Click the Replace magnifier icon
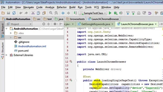 [x=56, y=13]
